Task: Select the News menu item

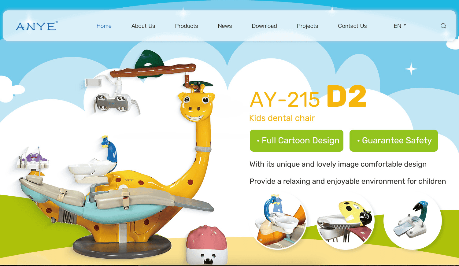Action: (225, 26)
